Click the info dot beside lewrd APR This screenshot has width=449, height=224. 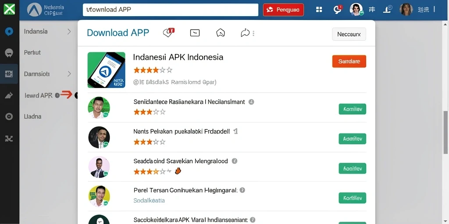(57, 95)
